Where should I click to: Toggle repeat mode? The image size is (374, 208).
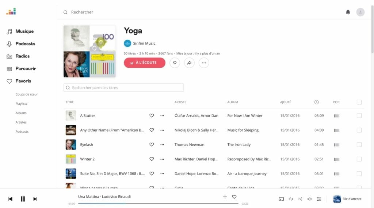(291, 199)
